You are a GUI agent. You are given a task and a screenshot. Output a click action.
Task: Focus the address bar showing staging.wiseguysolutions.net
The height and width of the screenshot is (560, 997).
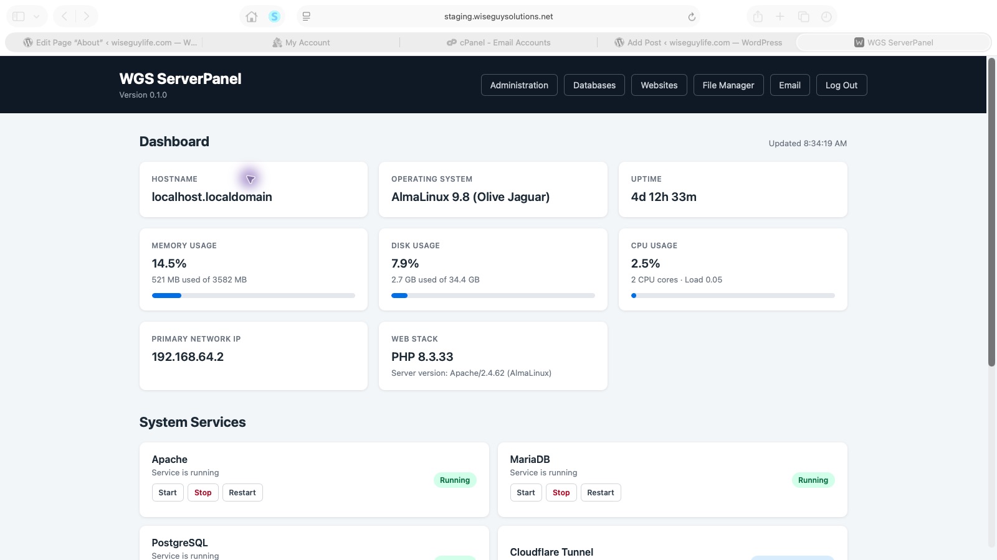point(499,17)
